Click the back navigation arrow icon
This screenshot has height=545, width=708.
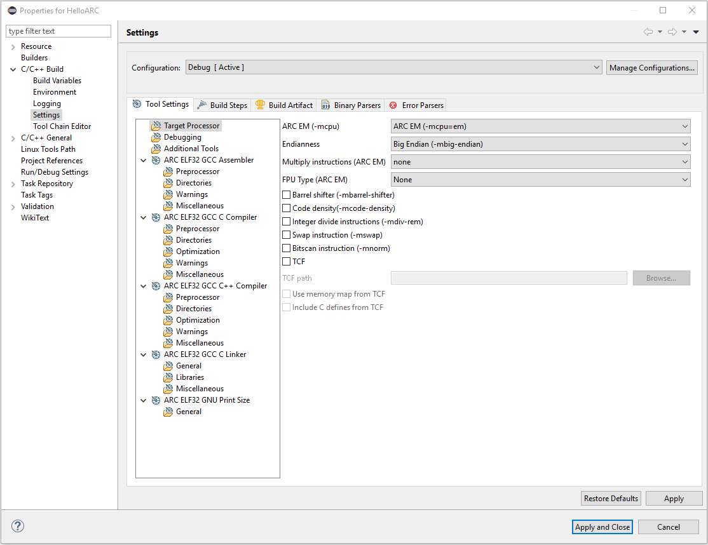click(648, 32)
